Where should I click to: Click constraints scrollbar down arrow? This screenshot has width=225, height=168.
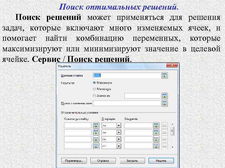point(172,147)
